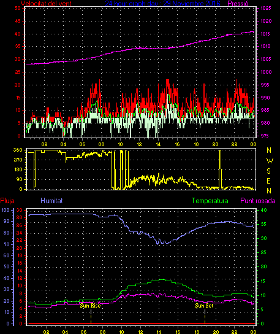
Task: Click the 1000 pressure axis value
Action: point(266,72)
